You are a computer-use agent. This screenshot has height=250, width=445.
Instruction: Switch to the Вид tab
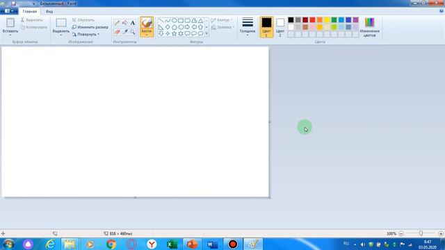tap(49, 11)
